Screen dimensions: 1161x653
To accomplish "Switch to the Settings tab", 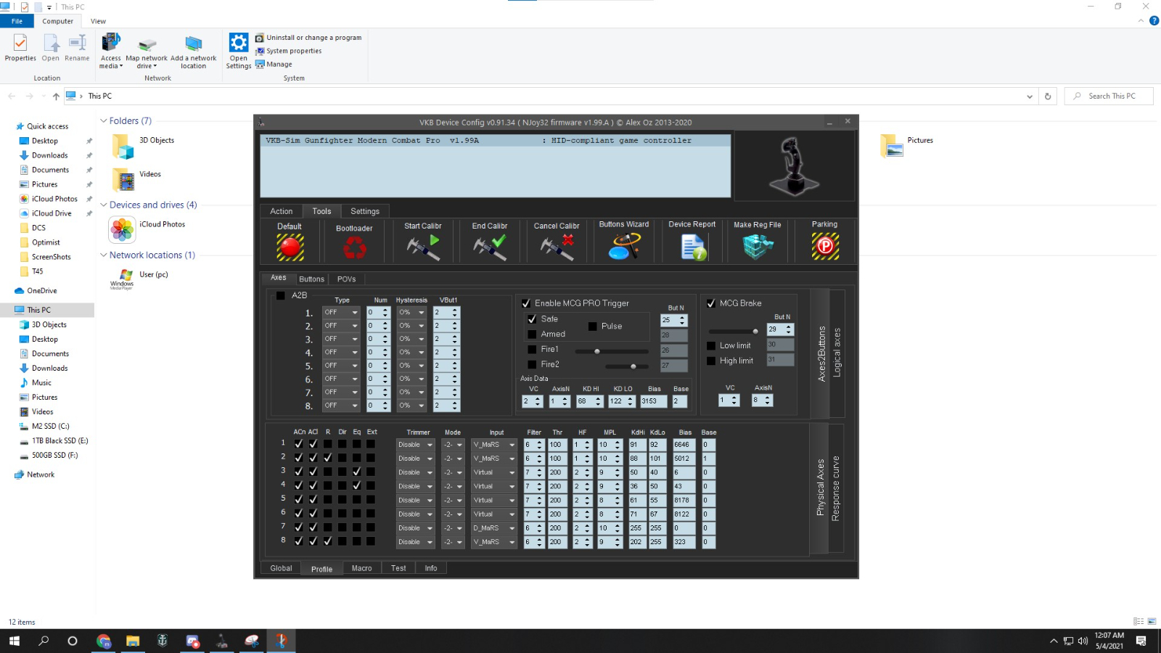I will 364,211.
